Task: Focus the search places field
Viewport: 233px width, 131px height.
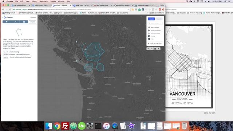Action: 155,23
